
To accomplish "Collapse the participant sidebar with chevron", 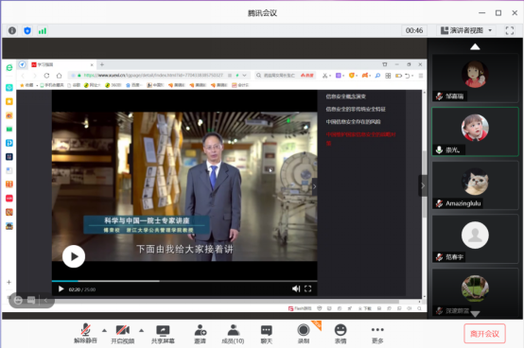I will (423, 185).
